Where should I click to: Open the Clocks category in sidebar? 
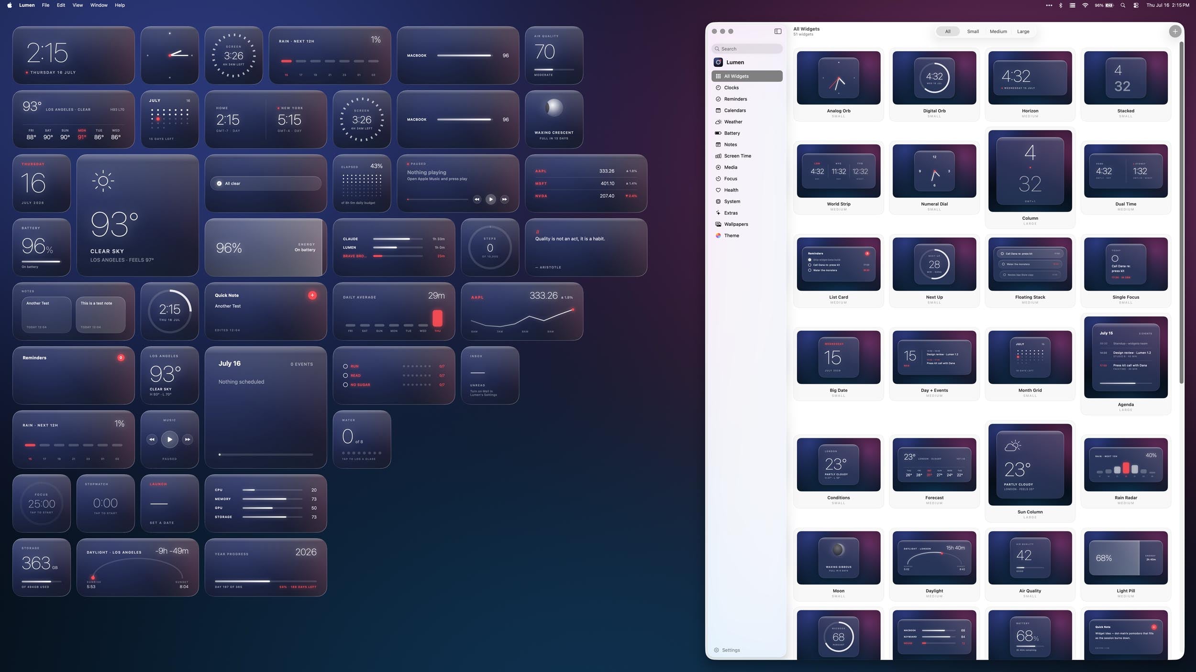coord(747,87)
